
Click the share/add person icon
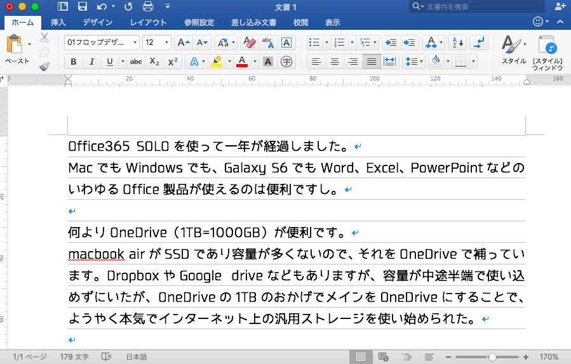coord(560,6)
